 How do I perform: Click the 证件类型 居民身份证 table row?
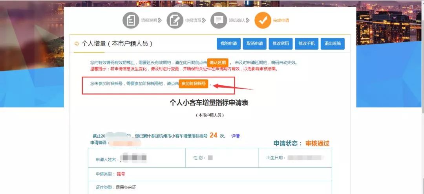point(210,187)
